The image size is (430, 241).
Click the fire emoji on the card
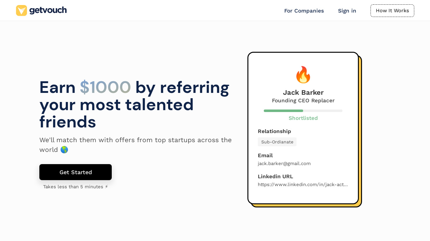(303, 75)
